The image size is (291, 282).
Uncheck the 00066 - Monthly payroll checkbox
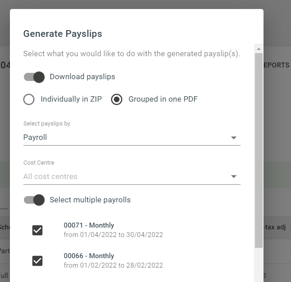point(37,261)
